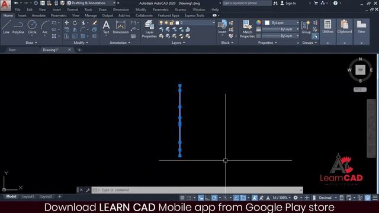Screen dimensions: 379x213
Task: Switch to the Start file tab
Action: click(12, 50)
